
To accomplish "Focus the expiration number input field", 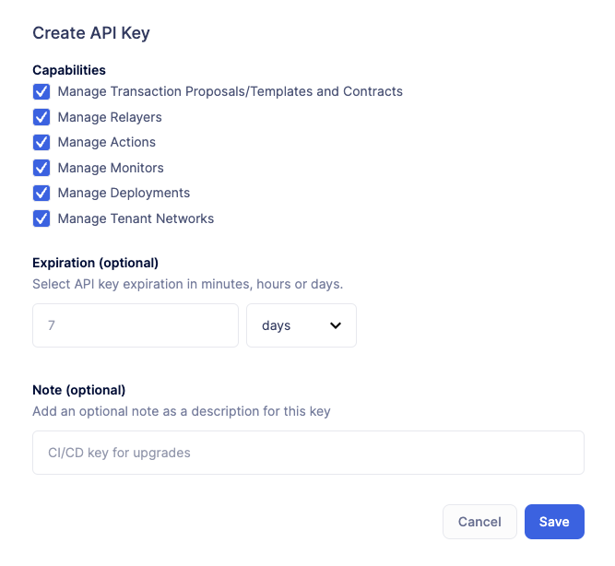I will (x=135, y=325).
